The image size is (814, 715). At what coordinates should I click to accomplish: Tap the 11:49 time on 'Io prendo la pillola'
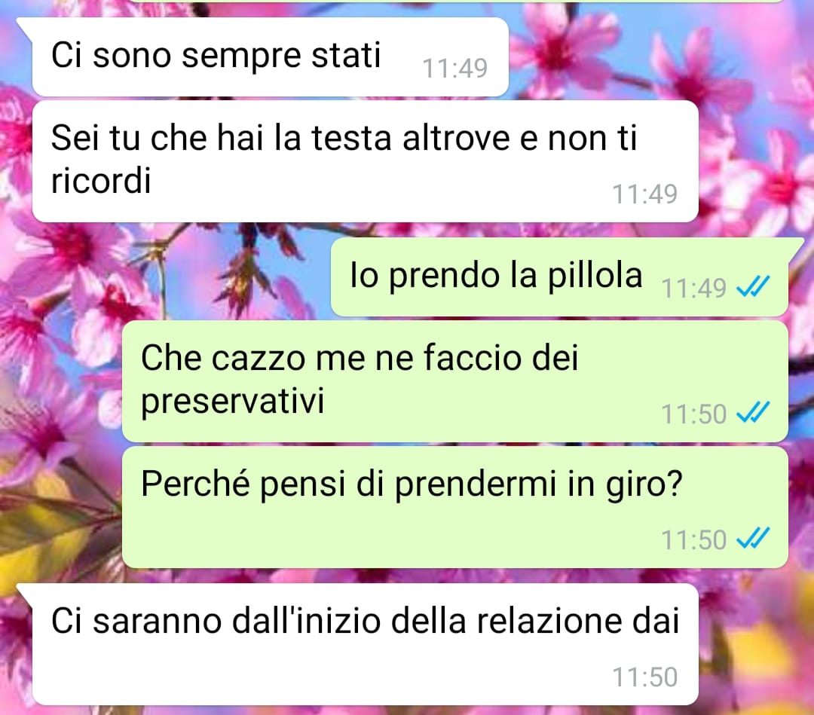coord(693,288)
